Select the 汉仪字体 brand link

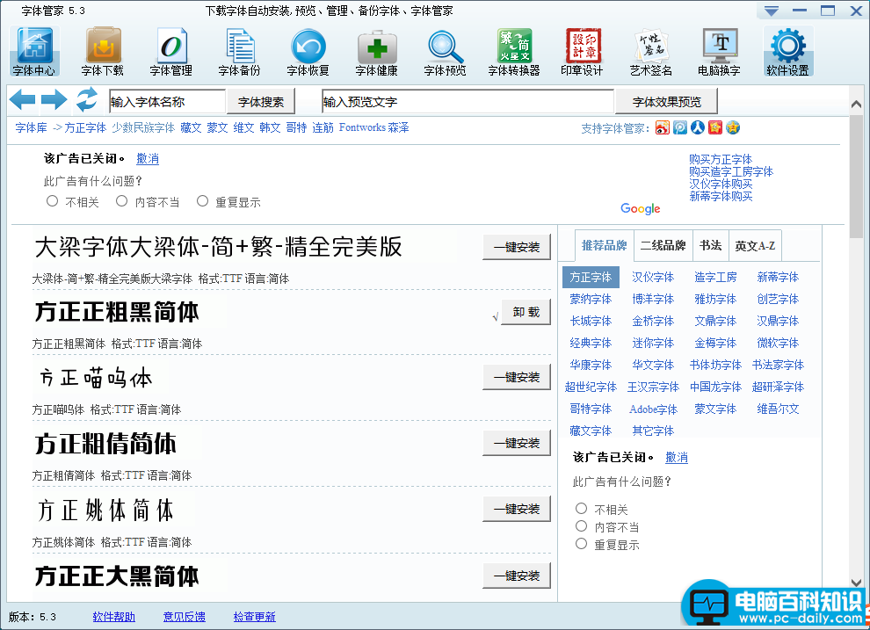pyautogui.click(x=653, y=277)
